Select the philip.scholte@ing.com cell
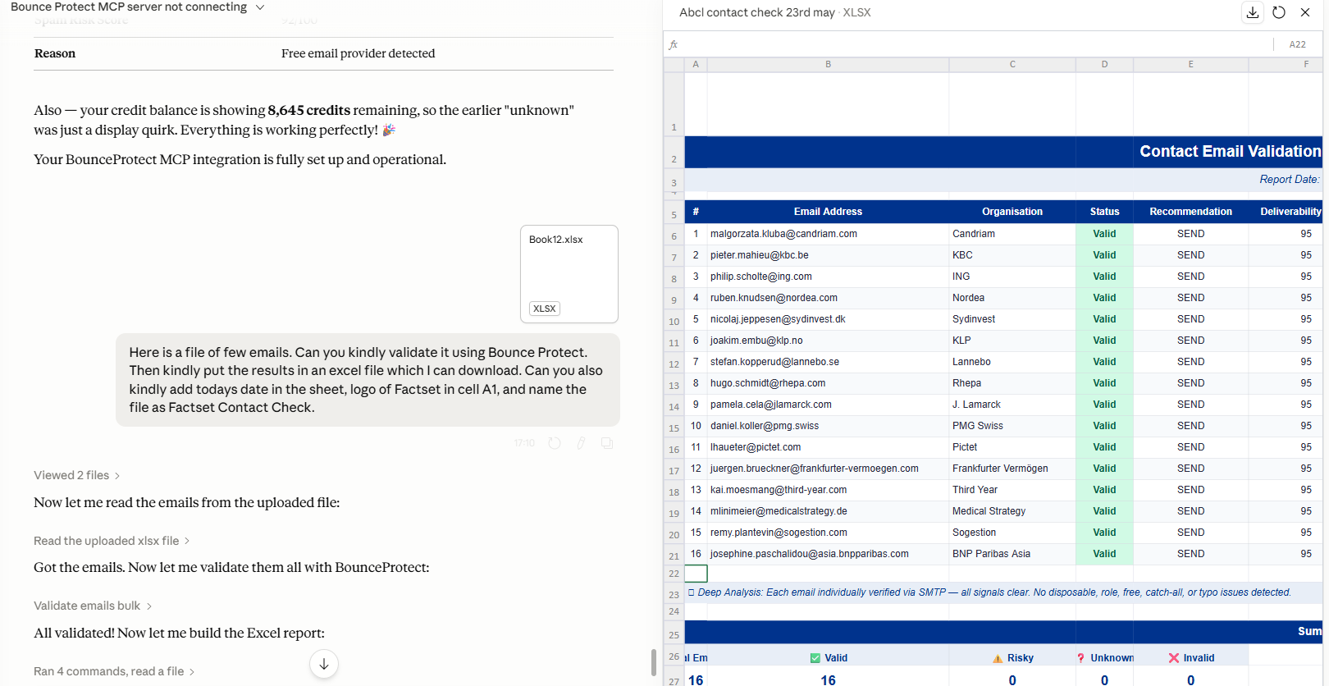Image resolution: width=1329 pixels, height=686 pixels. [x=828, y=277]
